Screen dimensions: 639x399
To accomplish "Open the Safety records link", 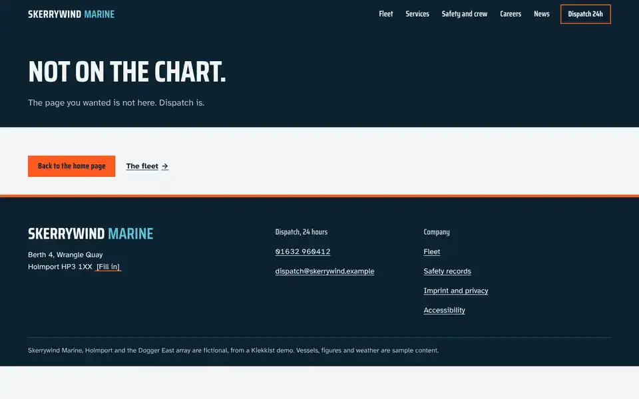I will [447, 271].
